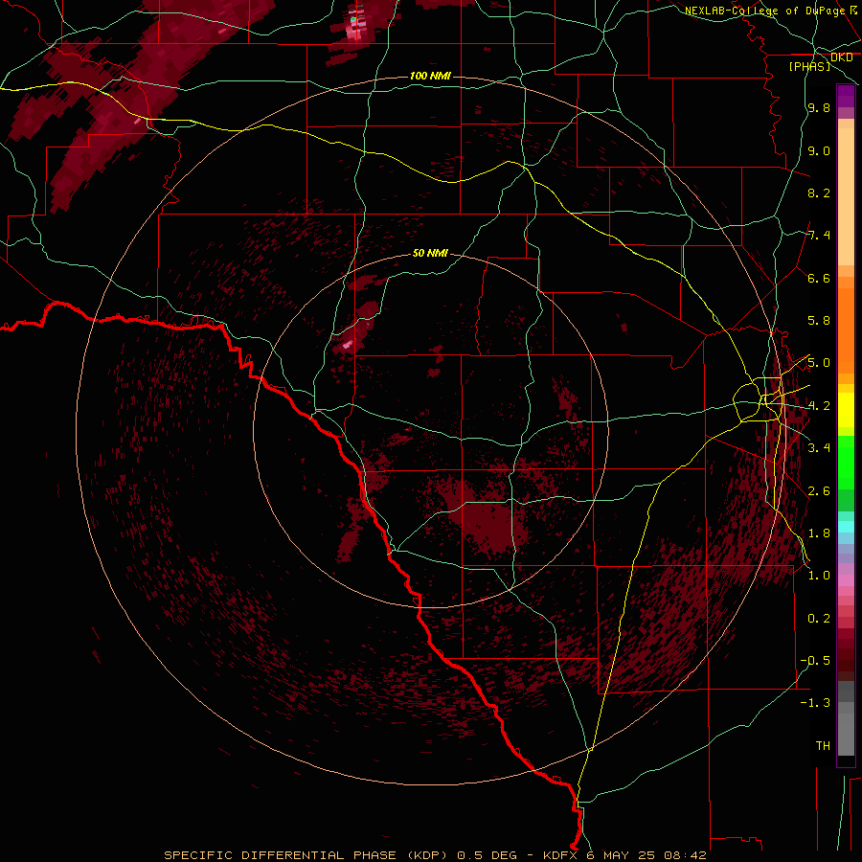The image size is (862, 862).
Task: Click the 1.8 scale label
Action: [x=819, y=533]
